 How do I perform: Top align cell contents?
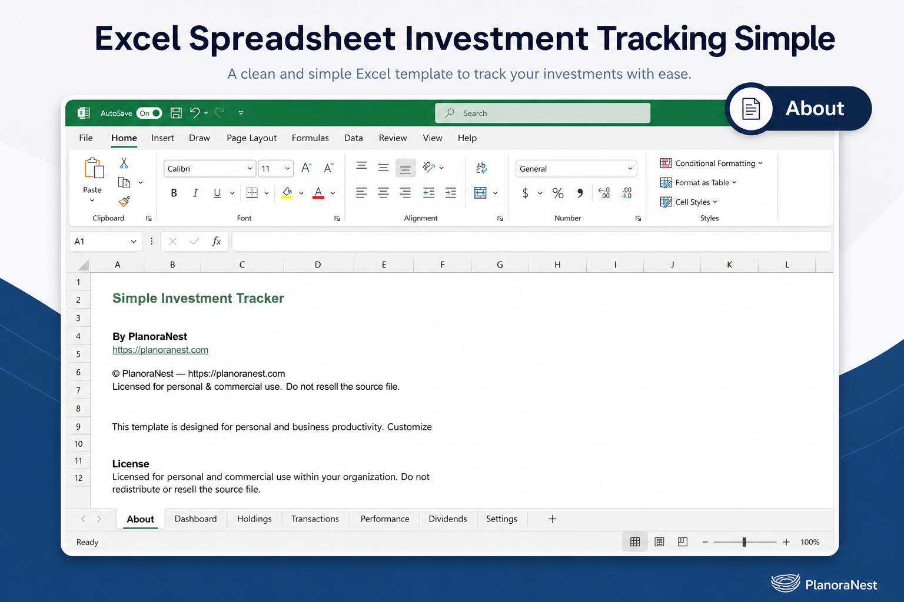(361, 167)
